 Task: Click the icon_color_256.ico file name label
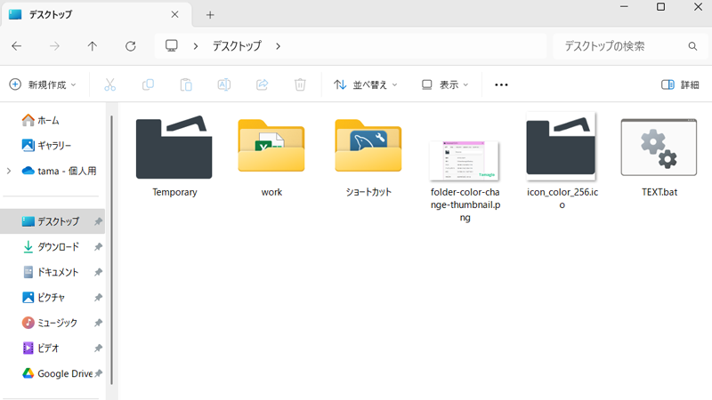562,198
